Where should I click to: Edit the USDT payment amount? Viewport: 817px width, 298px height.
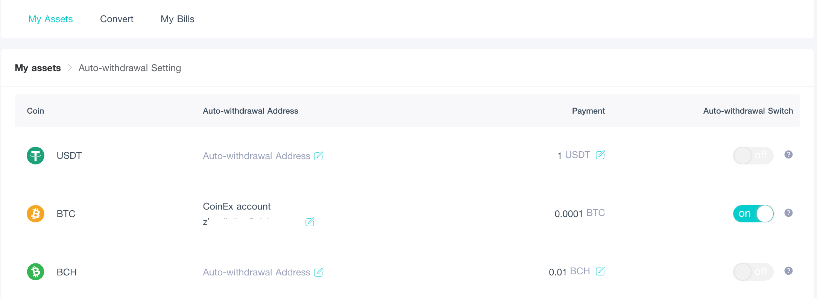(x=600, y=155)
